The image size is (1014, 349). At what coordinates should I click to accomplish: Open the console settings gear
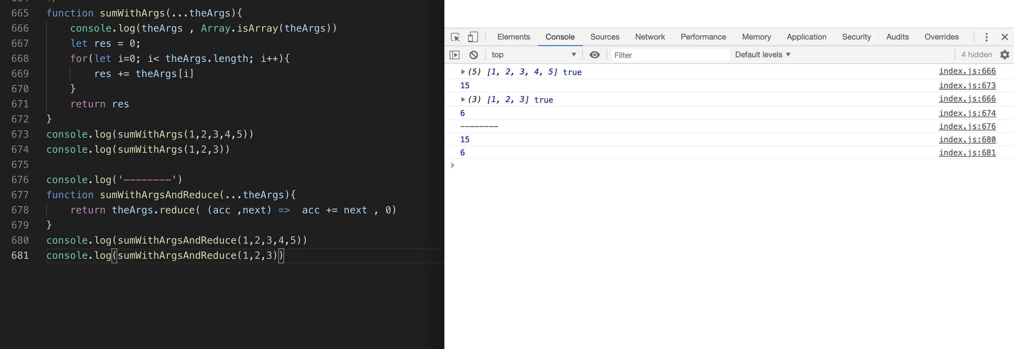[x=1005, y=55]
